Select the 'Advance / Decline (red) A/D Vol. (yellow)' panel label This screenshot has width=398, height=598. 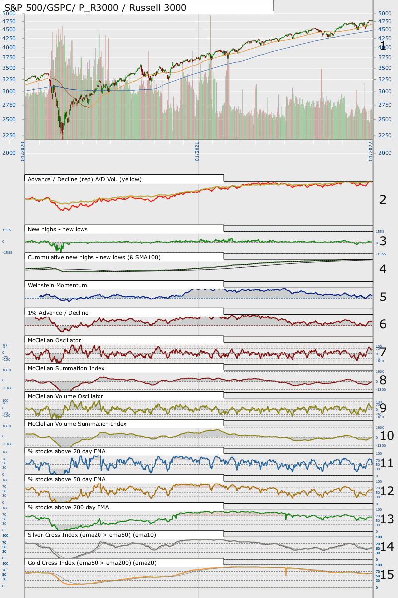(x=85, y=179)
